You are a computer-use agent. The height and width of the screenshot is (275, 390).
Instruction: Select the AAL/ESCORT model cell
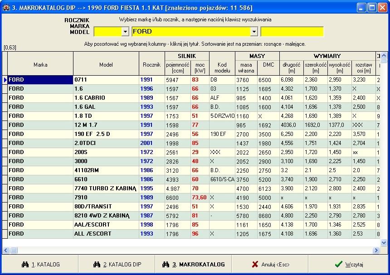click(106, 225)
